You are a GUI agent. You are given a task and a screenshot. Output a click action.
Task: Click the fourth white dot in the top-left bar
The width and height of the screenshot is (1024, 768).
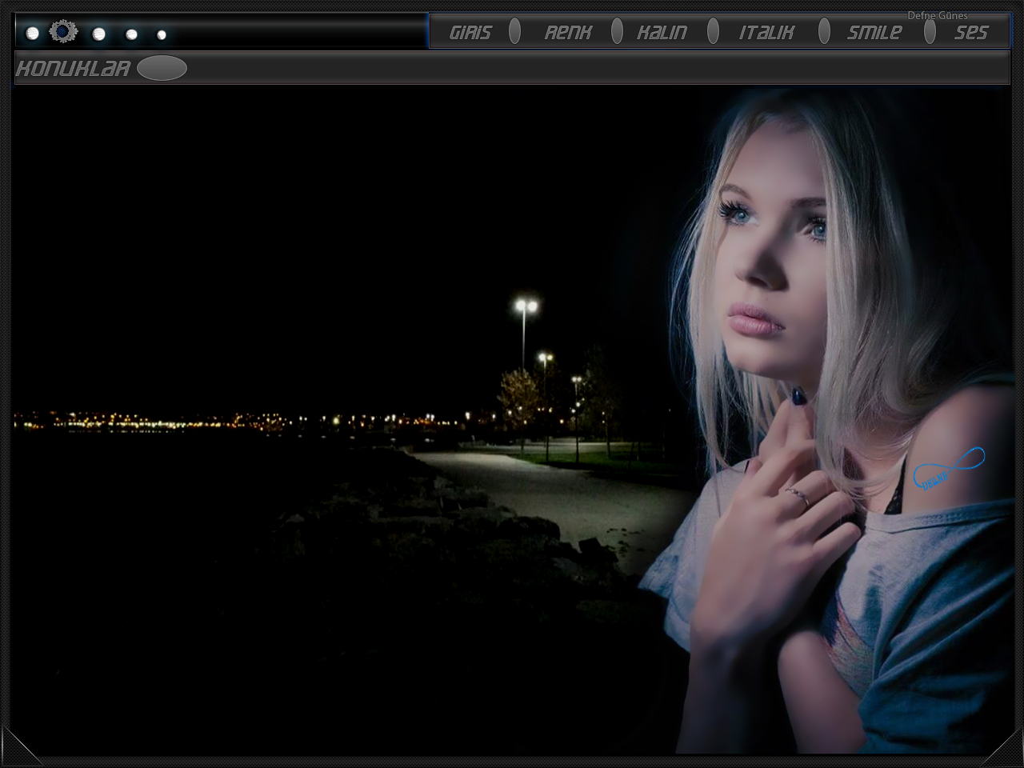coord(131,34)
